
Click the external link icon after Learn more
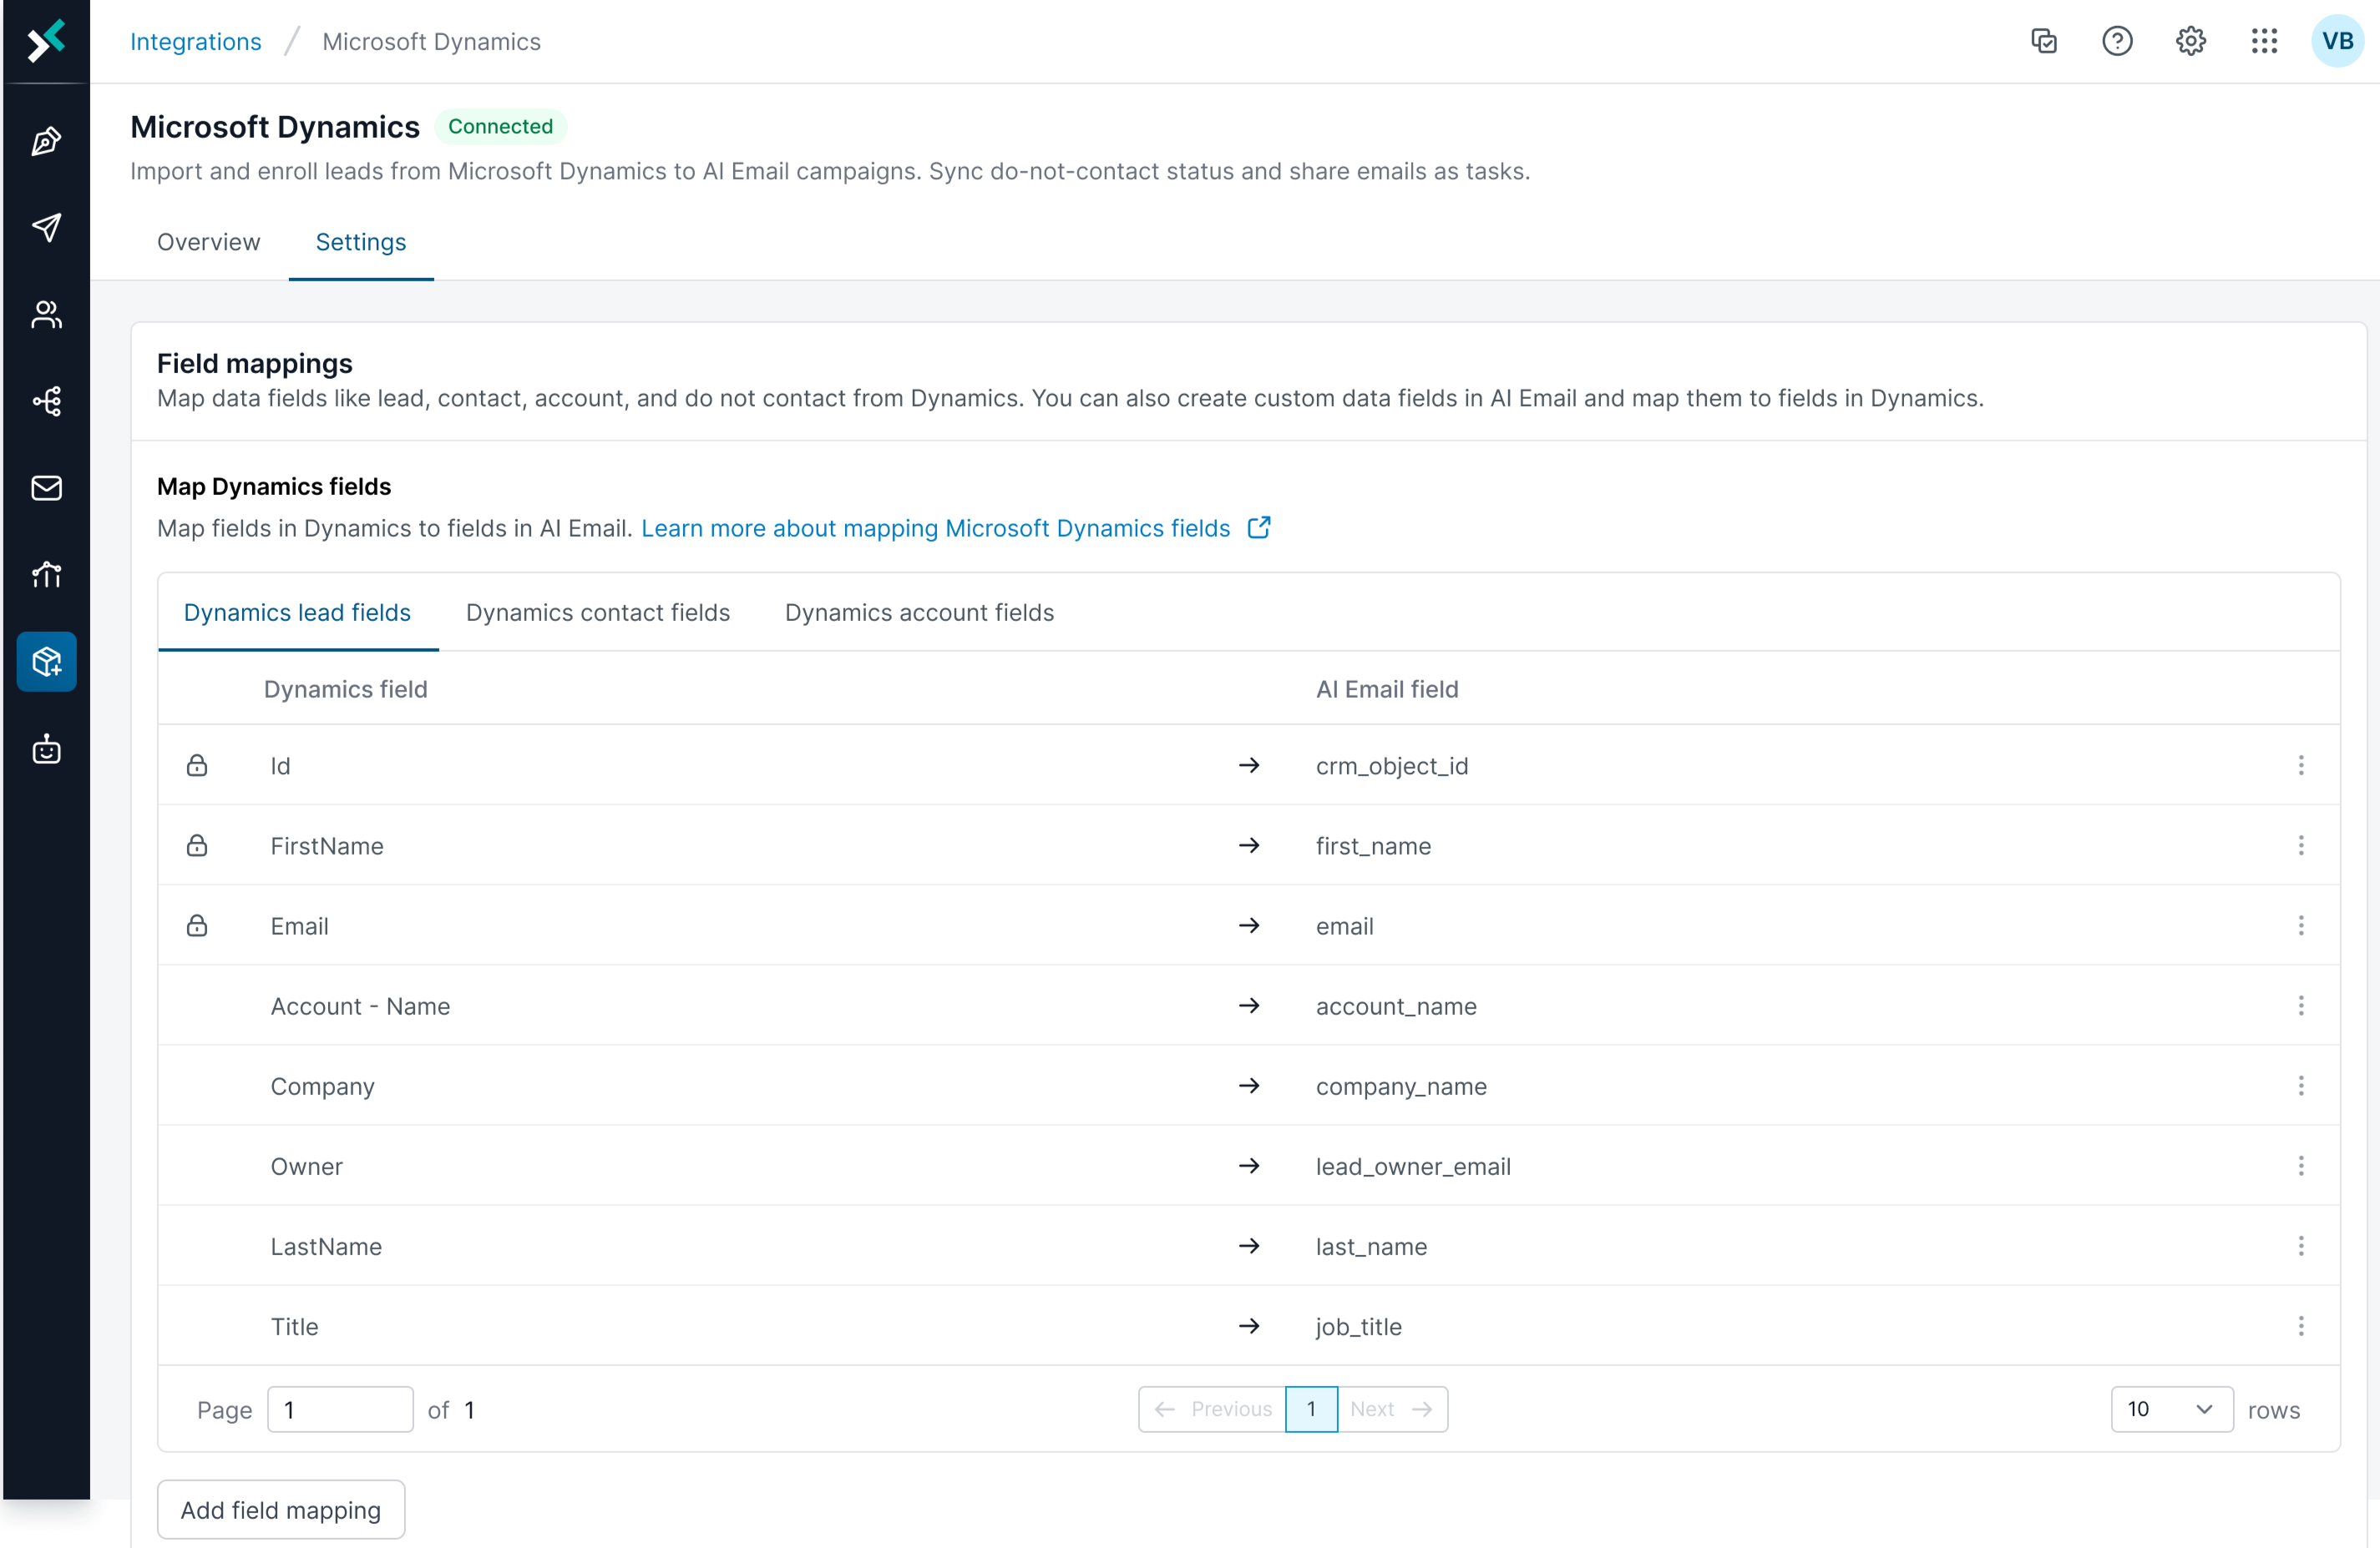tap(1259, 527)
